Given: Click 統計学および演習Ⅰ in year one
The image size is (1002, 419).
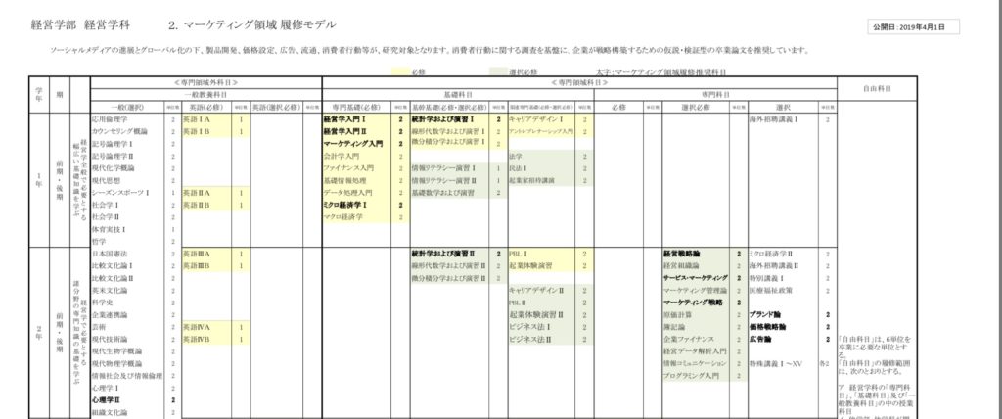Looking at the screenshot, I should [x=442, y=119].
